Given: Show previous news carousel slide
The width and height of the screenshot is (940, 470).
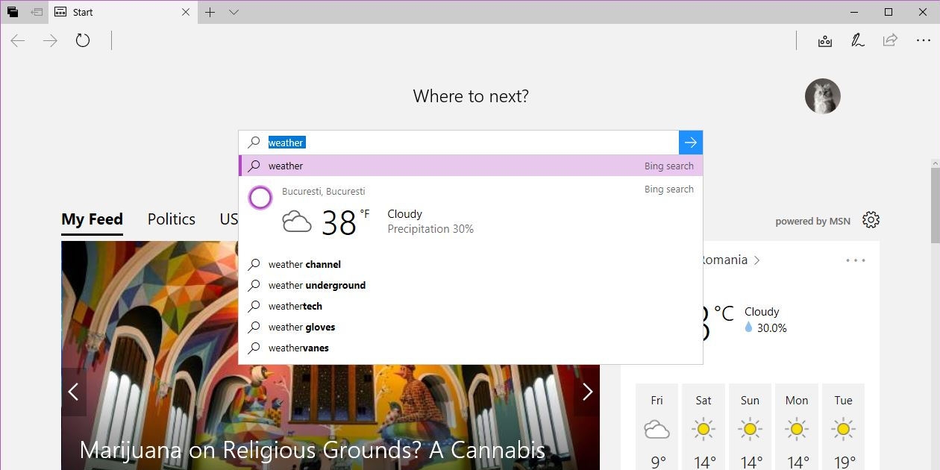Looking at the screenshot, I should tap(73, 392).
